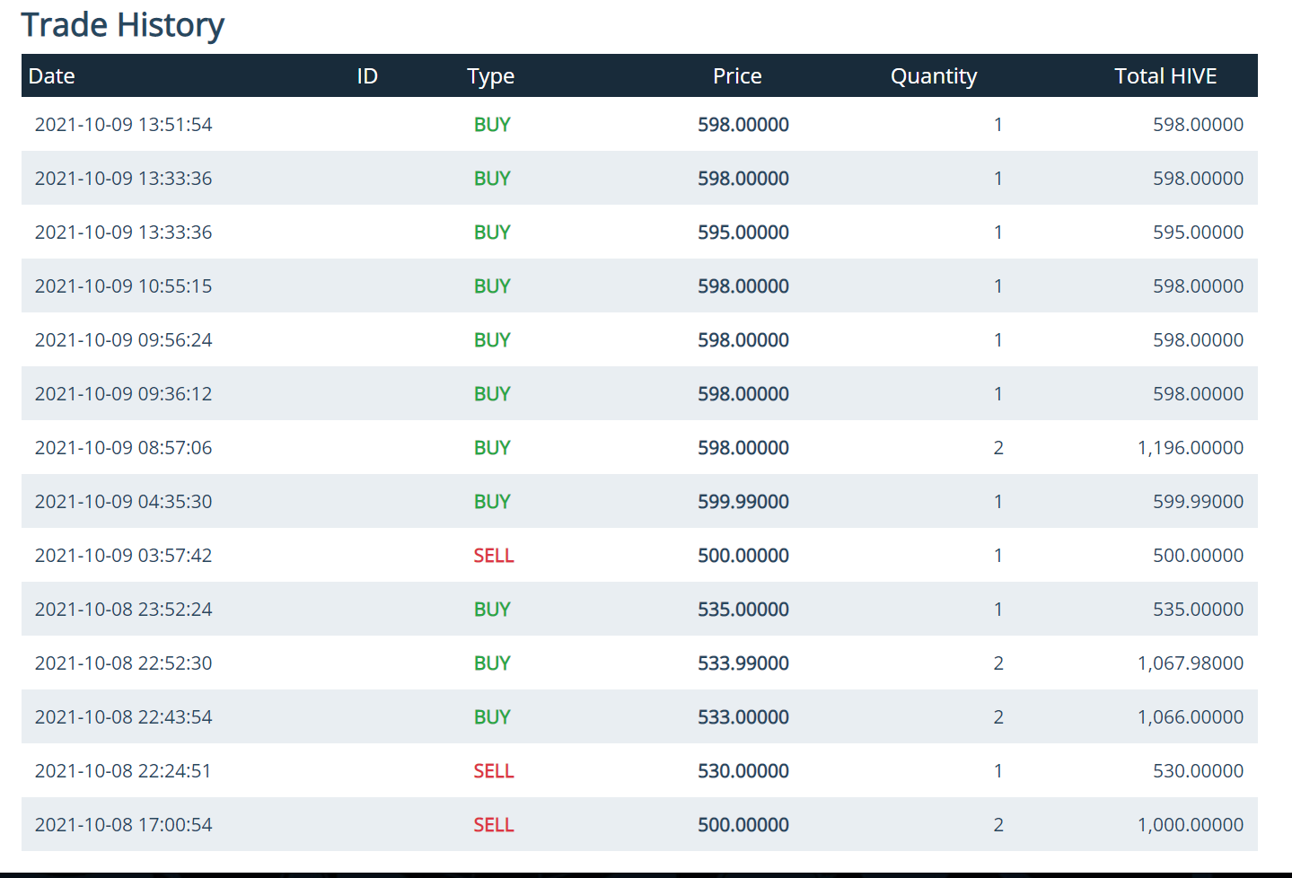Click BUY in the 10:55:15 trade row
1292x878 pixels.
click(492, 286)
